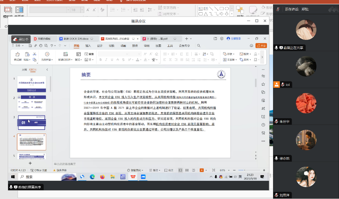Toggle italic formatting in the ribbon
This screenshot has height=199, width=339.
[x=106, y=60]
